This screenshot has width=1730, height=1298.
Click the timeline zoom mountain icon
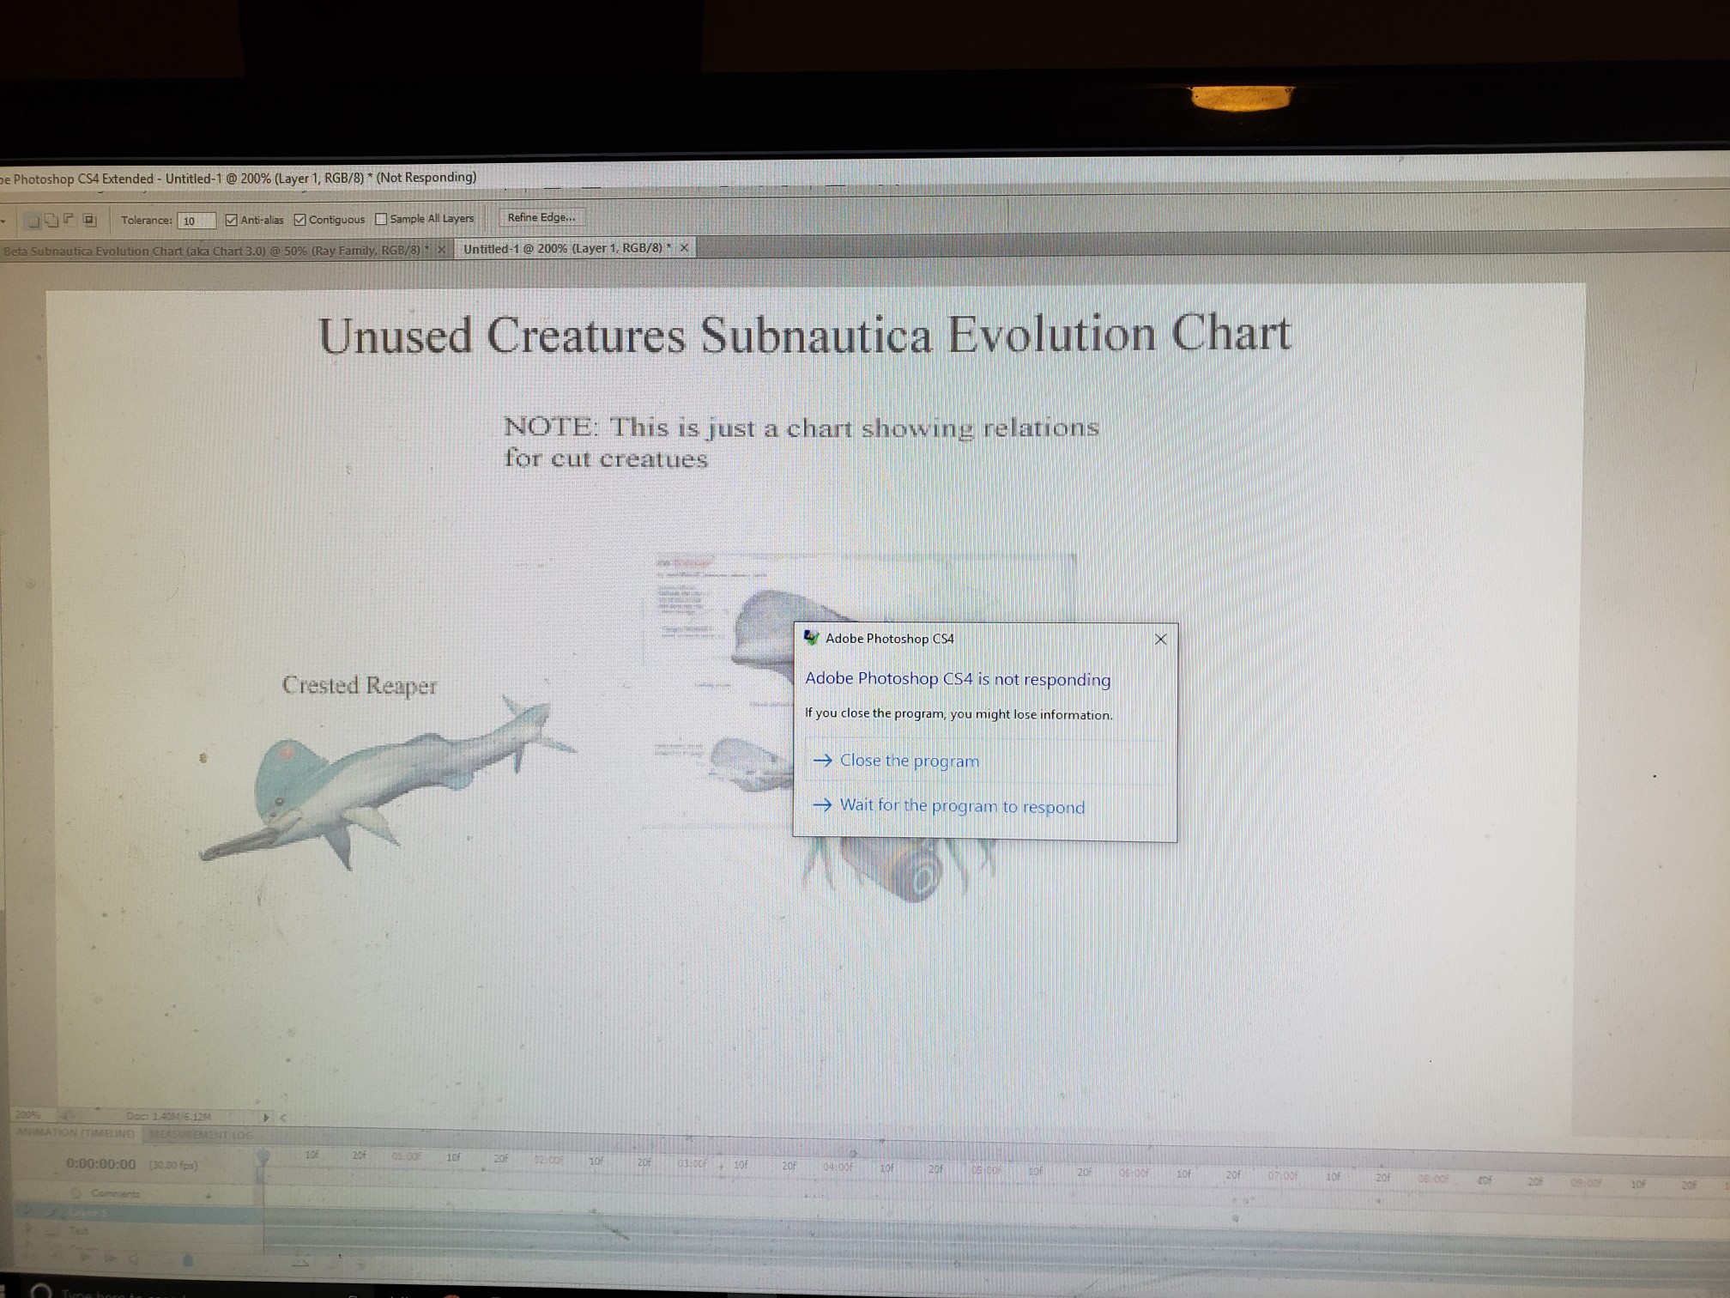tap(300, 1263)
